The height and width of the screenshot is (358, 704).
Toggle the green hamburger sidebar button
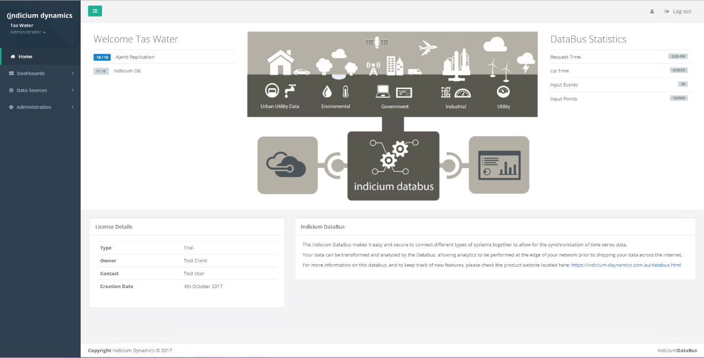pos(95,11)
